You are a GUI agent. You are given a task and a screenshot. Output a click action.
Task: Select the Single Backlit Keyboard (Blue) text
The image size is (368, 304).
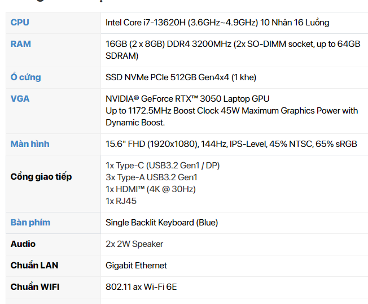tap(161, 223)
